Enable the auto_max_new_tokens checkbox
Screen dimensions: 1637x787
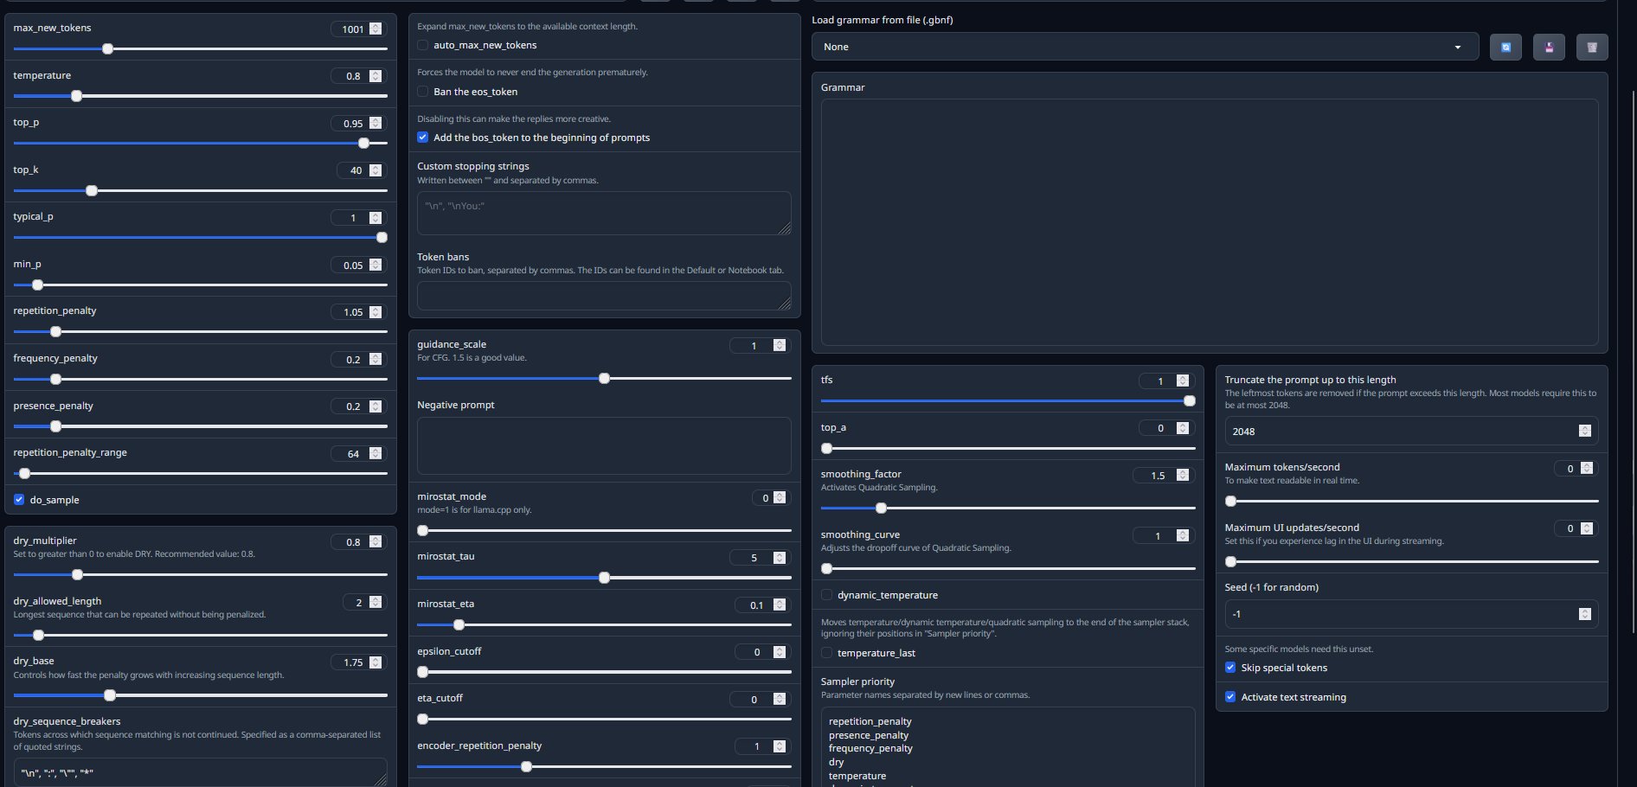tap(423, 45)
